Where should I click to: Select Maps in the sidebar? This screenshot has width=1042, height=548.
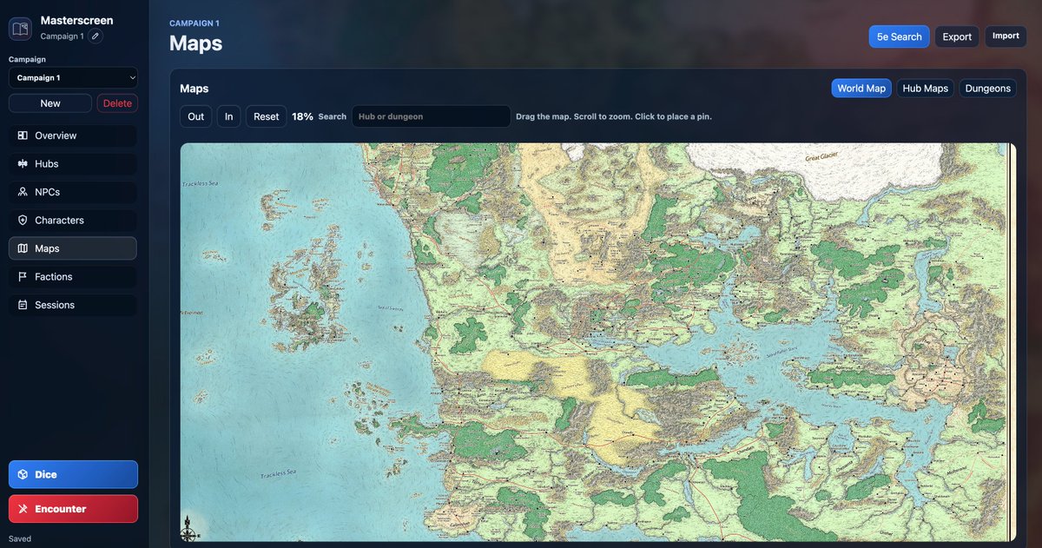[73, 248]
